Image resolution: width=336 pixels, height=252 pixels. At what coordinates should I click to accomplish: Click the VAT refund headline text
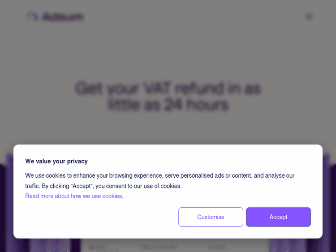pos(168,88)
